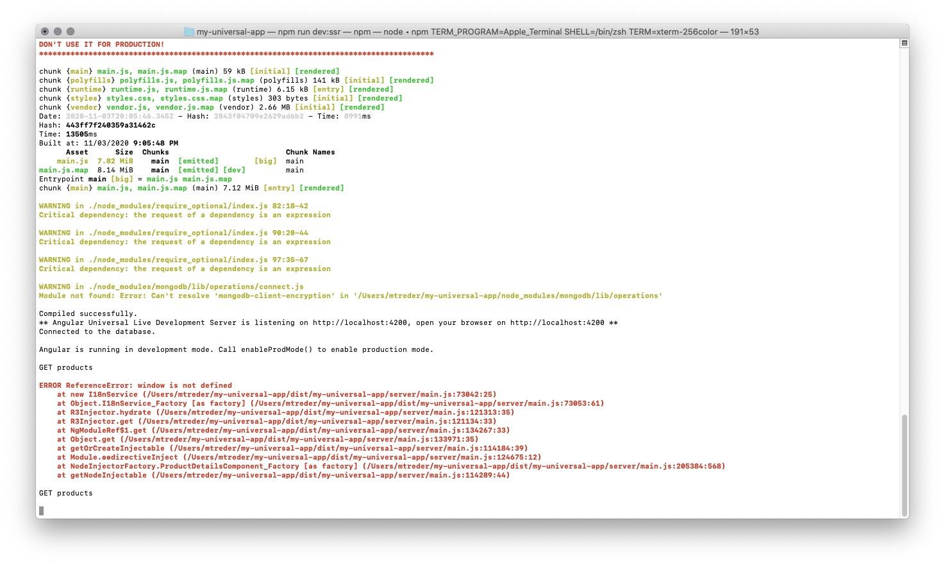This screenshot has width=945, height=566.
Task: Click the warning for mongodb connect.js
Action: coord(171,287)
